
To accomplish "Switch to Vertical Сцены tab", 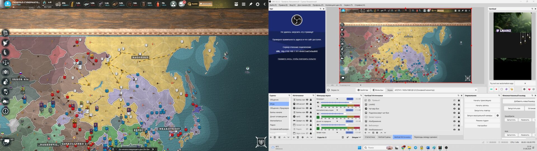I will pyautogui.click(x=384, y=137).
